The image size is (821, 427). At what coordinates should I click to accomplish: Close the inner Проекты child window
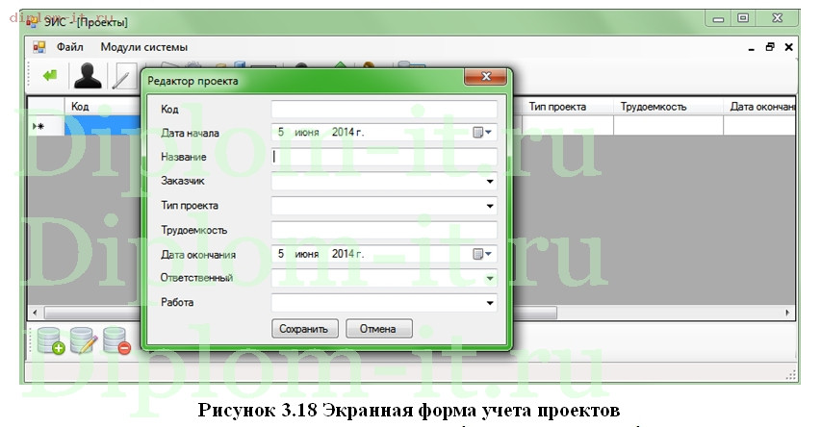coord(788,47)
